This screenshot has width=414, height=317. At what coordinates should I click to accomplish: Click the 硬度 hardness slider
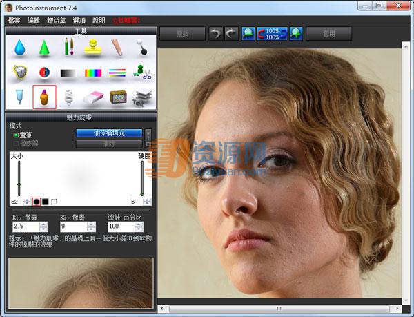pyautogui.click(x=142, y=178)
